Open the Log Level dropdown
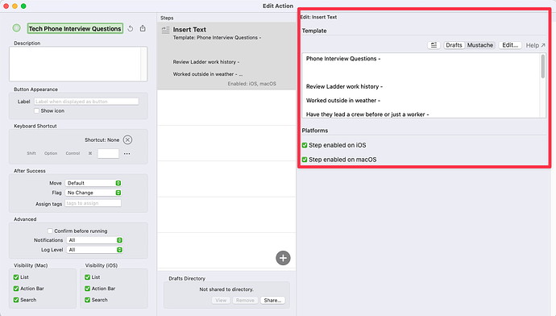 (94, 250)
